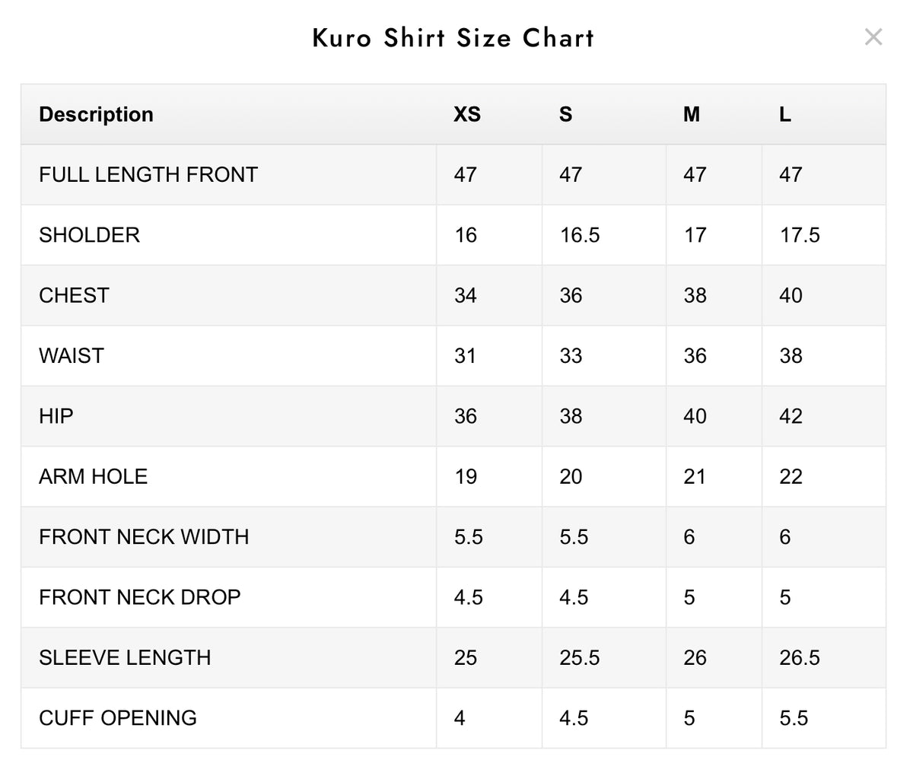Click the CHEST row label
Image resolution: width=913 pixels, height=779 pixels.
74,295
